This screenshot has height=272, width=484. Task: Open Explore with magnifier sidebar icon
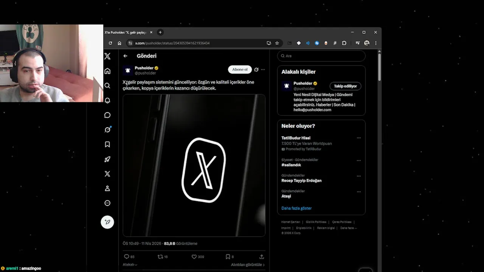click(x=107, y=86)
